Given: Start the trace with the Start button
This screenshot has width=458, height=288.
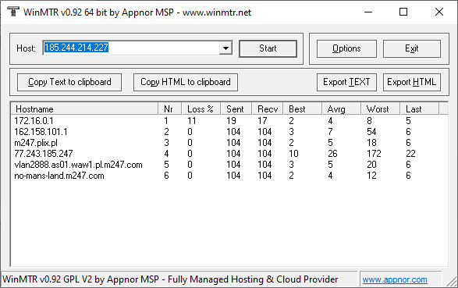Looking at the screenshot, I should pyautogui.click(x=268, y=48).
